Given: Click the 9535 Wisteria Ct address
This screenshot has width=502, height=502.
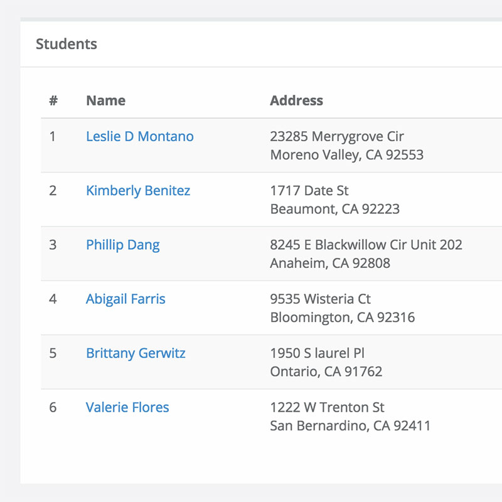Looking at the screenshot, I should (320, 299).
